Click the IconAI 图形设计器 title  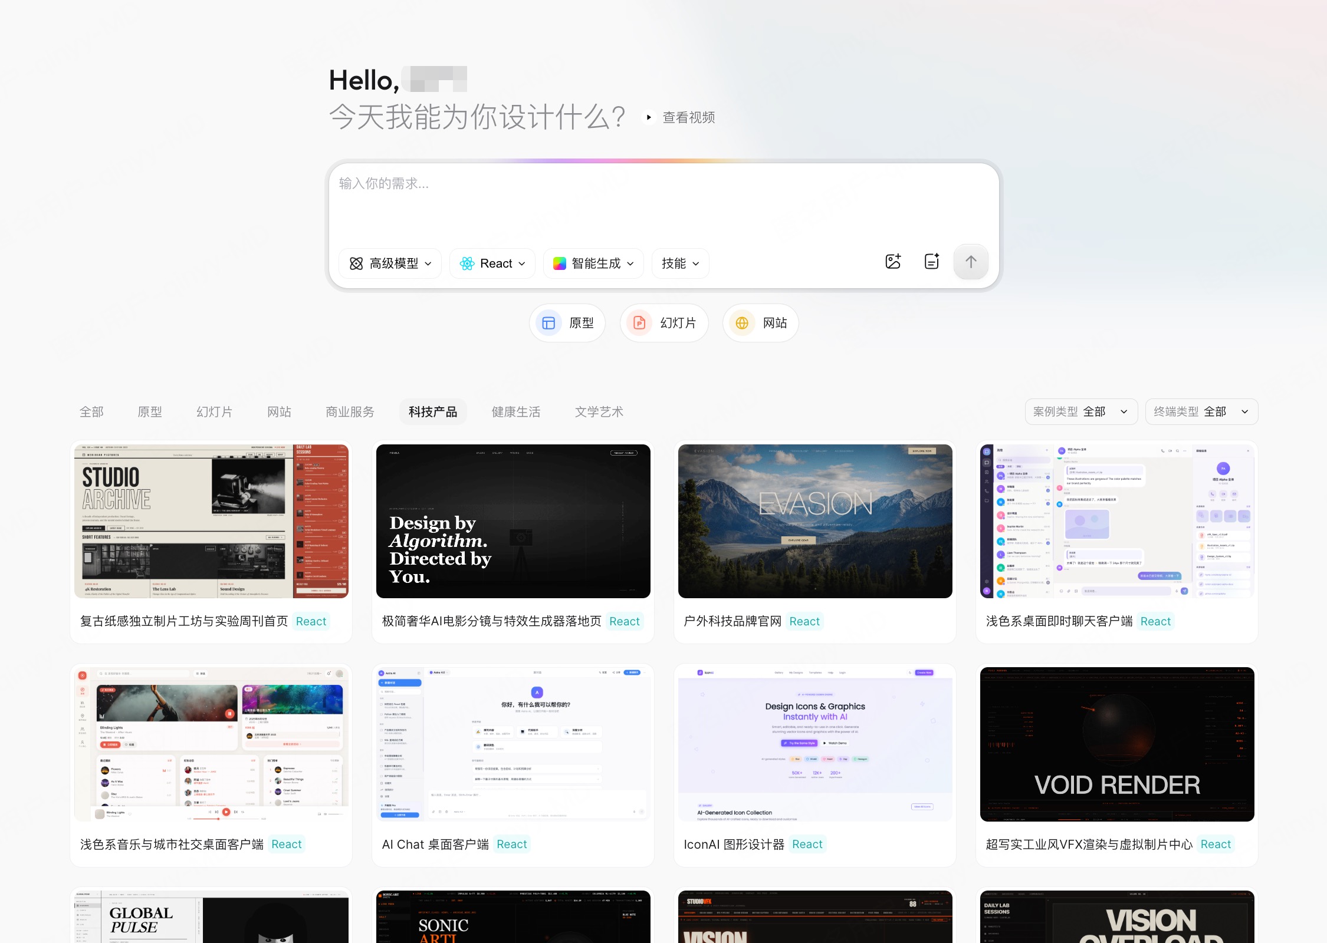734,845
